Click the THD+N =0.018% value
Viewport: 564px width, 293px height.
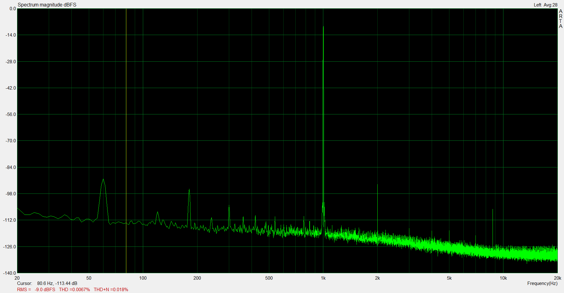[111, 290]
